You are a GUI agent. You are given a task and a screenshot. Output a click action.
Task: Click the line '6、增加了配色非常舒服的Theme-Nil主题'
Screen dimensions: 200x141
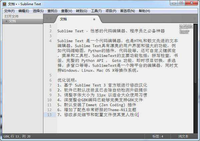tap(97, 110)
